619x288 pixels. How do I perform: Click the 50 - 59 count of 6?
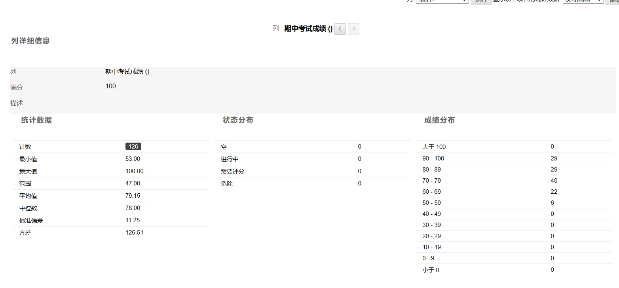[x=552, y=203]
